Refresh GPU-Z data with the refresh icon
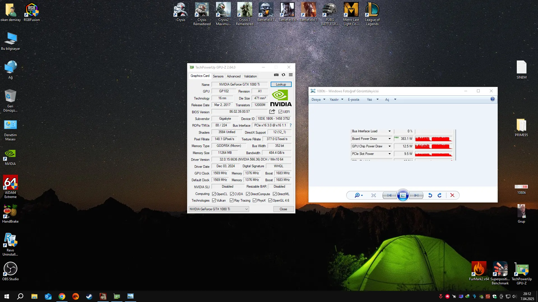The width and height of the screenshot is (538, 302). coord(284,75)
